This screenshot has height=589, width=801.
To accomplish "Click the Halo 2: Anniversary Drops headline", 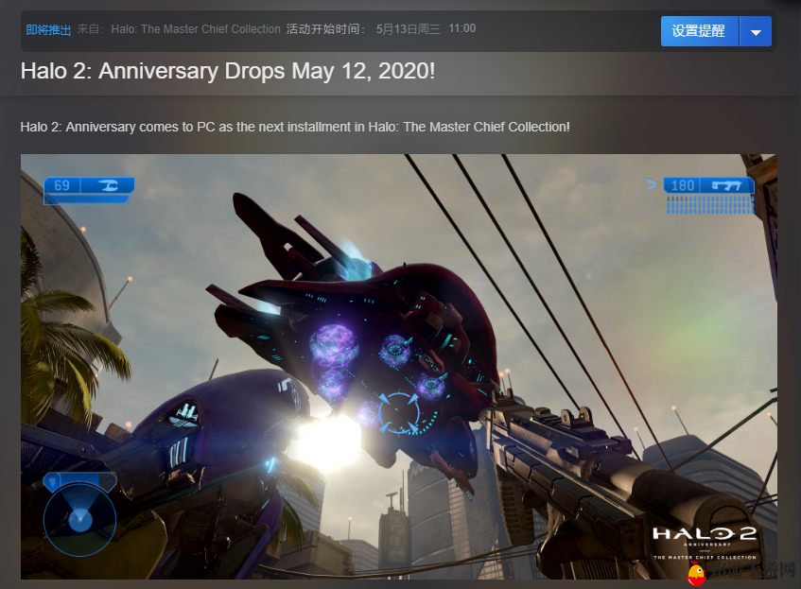I will 228,71.
